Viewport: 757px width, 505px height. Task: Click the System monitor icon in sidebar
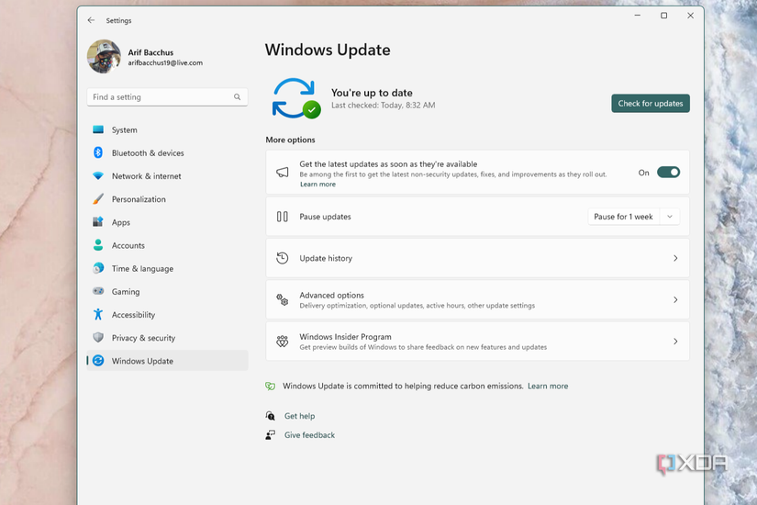[98, 129]
